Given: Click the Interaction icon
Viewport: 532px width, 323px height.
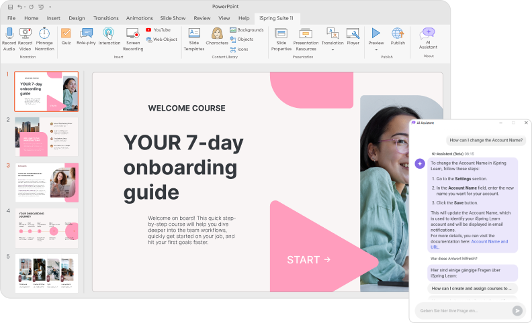Looking at the screenshot, I should [109, 34].
